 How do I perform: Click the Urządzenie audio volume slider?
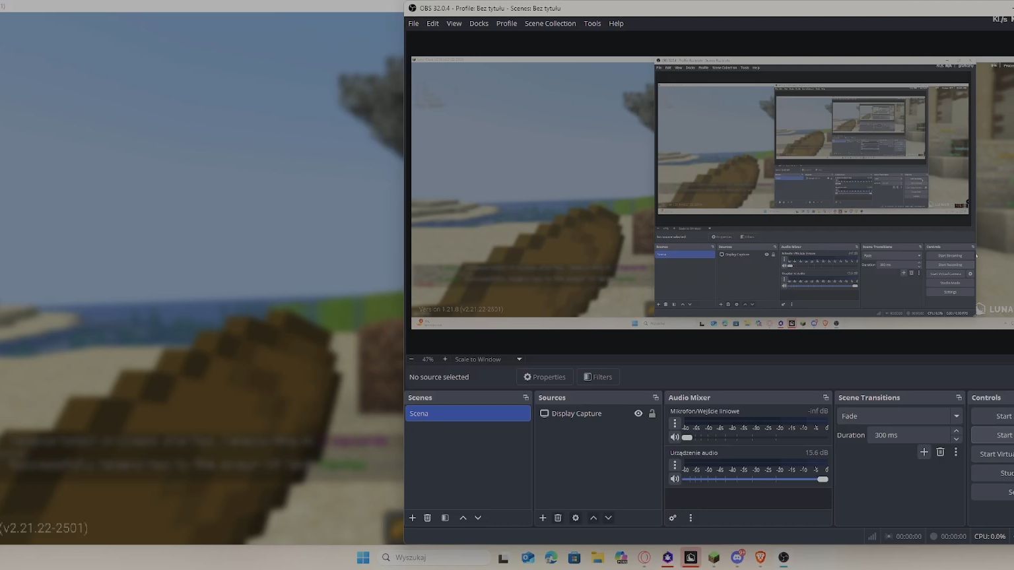(753, 479)
